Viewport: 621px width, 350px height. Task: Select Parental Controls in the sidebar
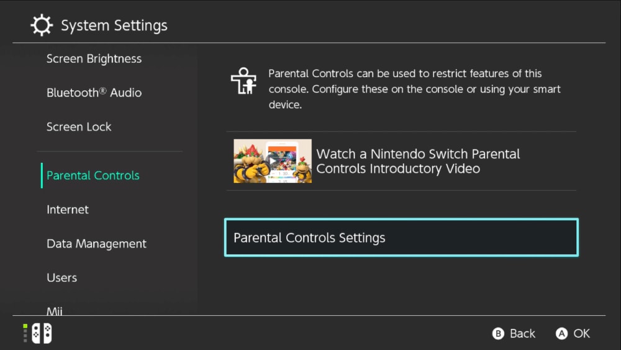tap(93, 175)
